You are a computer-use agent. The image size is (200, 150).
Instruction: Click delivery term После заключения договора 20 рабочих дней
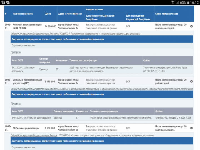tap(171, 81)
